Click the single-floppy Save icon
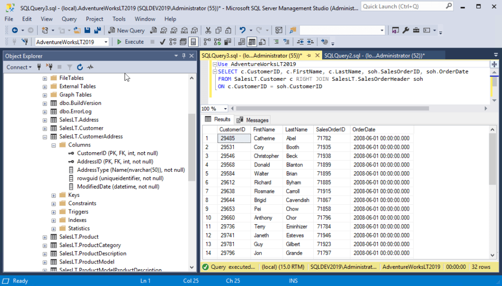 click(x=87, y=30)
